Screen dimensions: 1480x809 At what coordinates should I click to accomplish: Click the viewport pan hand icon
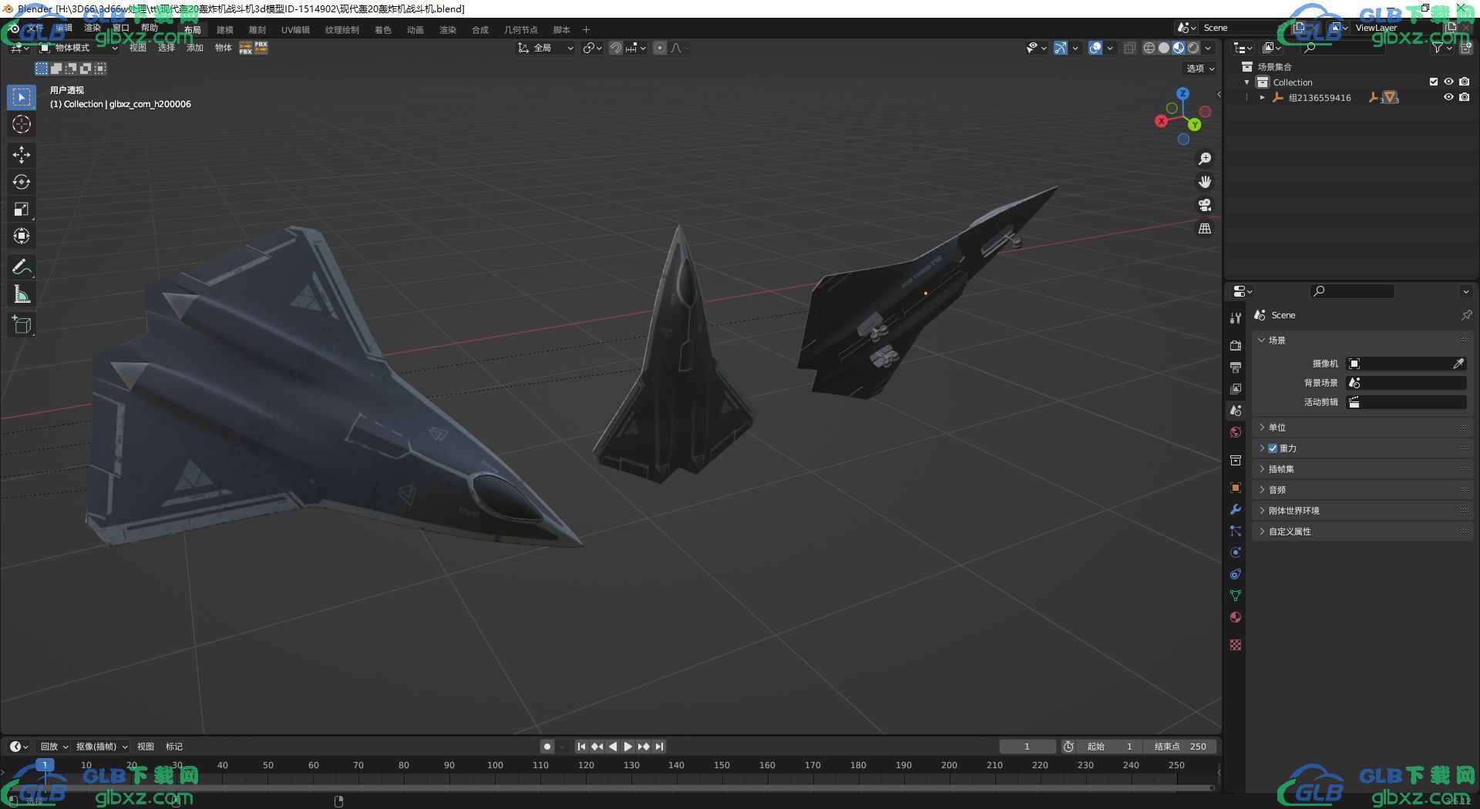(x=1205, y=182)
